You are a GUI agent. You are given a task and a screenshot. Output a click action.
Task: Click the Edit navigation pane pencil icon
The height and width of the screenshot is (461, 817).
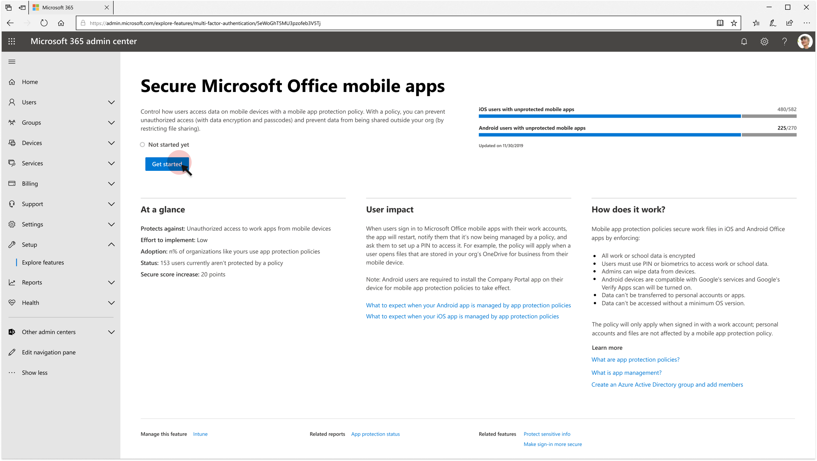click(x=12, y=352)
